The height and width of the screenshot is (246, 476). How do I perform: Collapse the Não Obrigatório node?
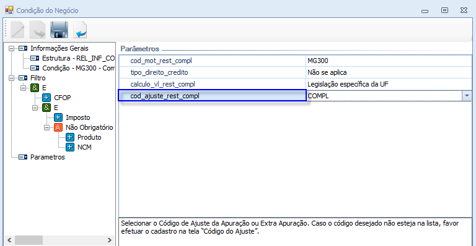46,128
